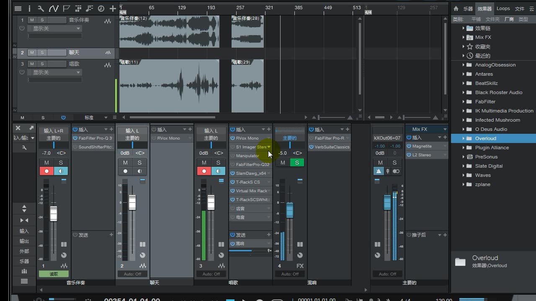536x301 pixels.
Task: Switch to the Loops browser tab
Action: 503,9
